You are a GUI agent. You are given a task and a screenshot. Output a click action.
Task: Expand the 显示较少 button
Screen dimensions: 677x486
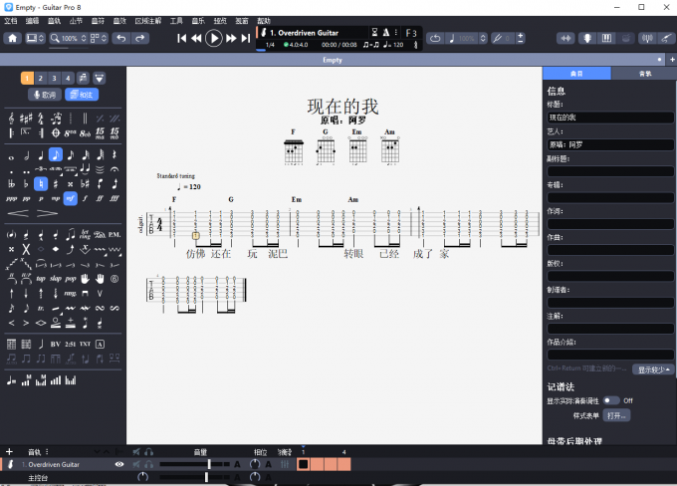(654, 369)
